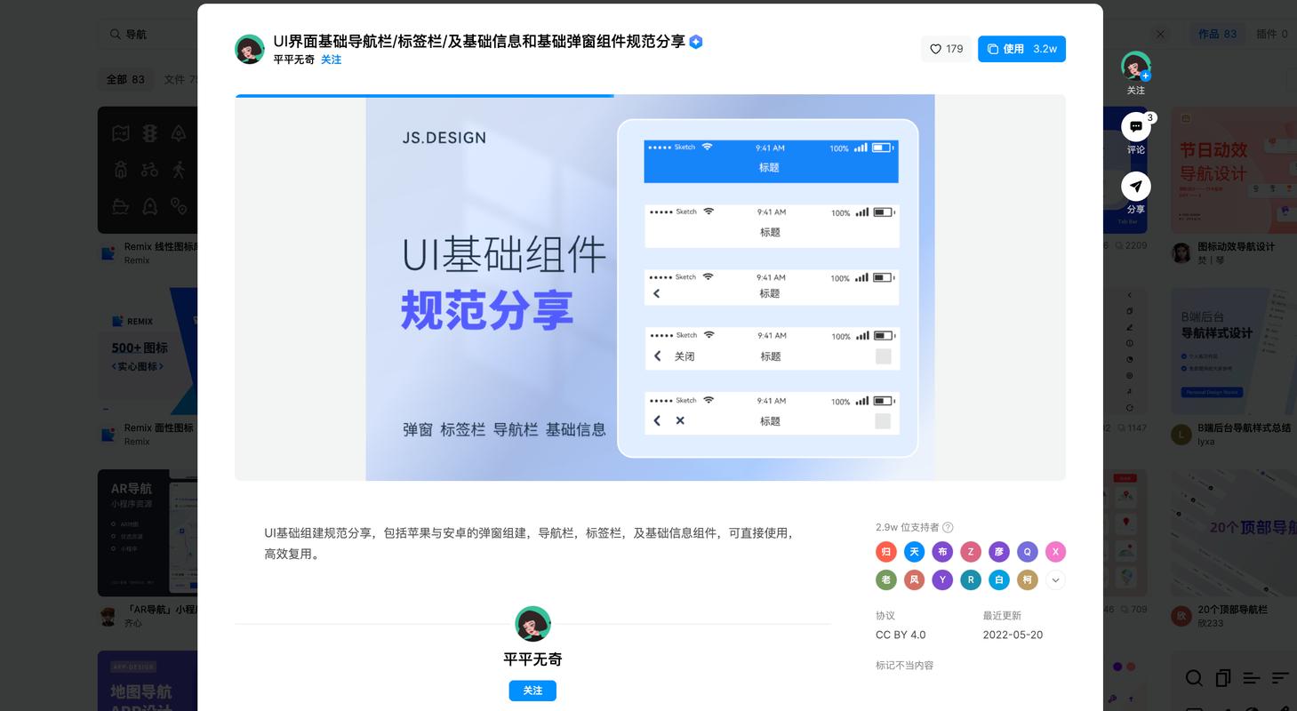Click the B端后台导航样式总结 title in background

pos(1245,428)
